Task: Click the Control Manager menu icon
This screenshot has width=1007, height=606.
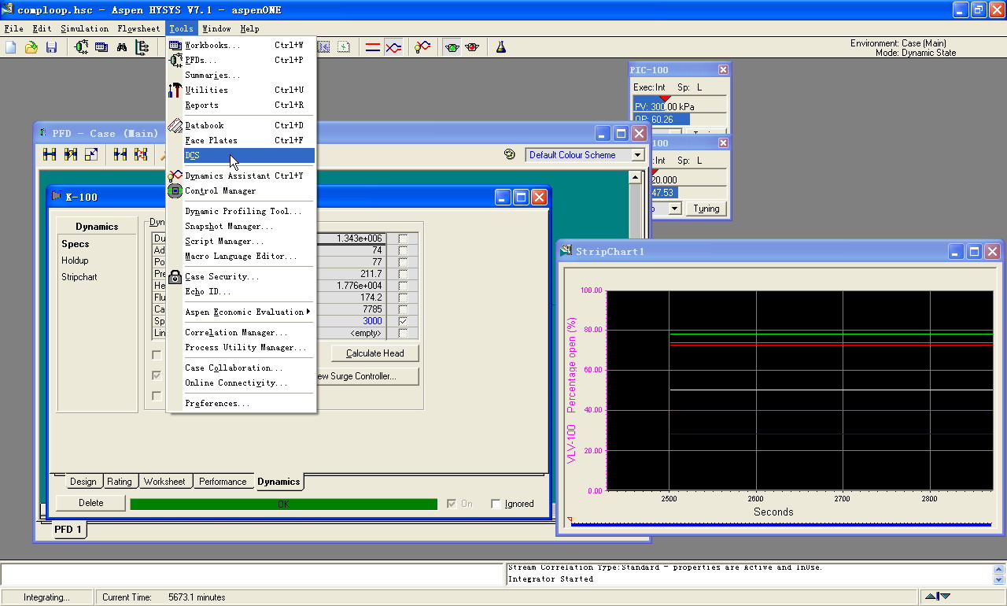Action: 175,190
